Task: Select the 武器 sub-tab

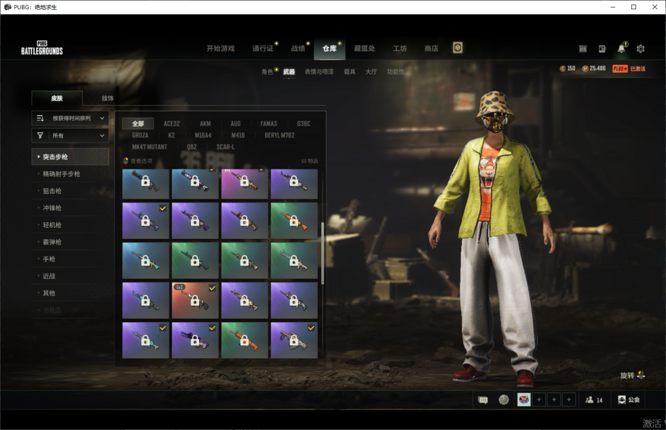Action: point(289,71)
